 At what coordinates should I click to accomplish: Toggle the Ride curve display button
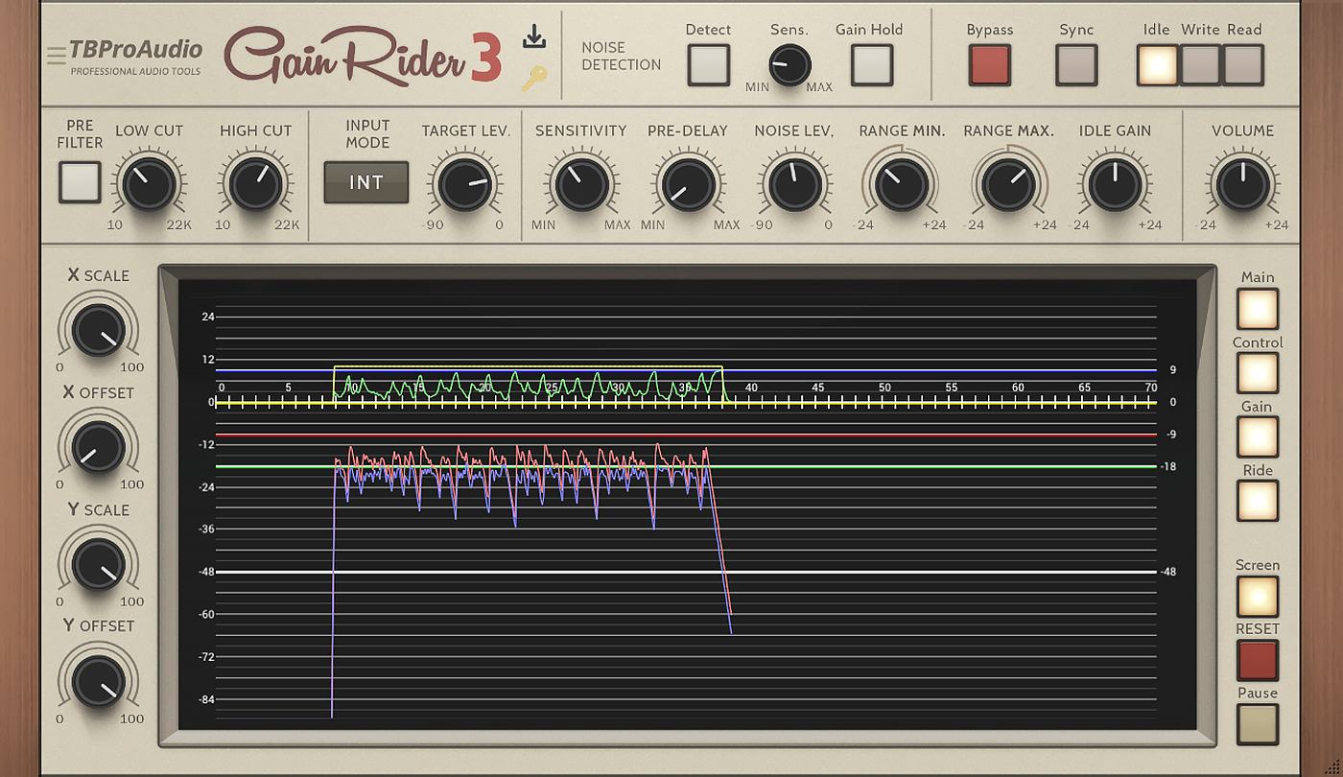(x=1257, y=501)
